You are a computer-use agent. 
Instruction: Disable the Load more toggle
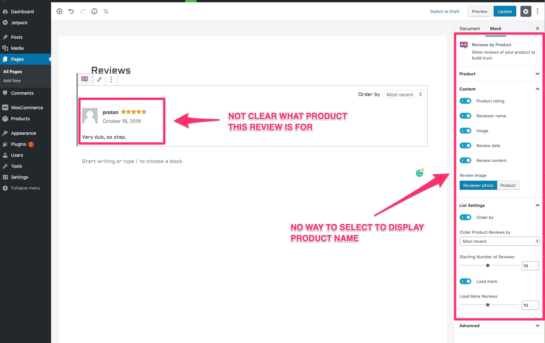pos(465,281)
